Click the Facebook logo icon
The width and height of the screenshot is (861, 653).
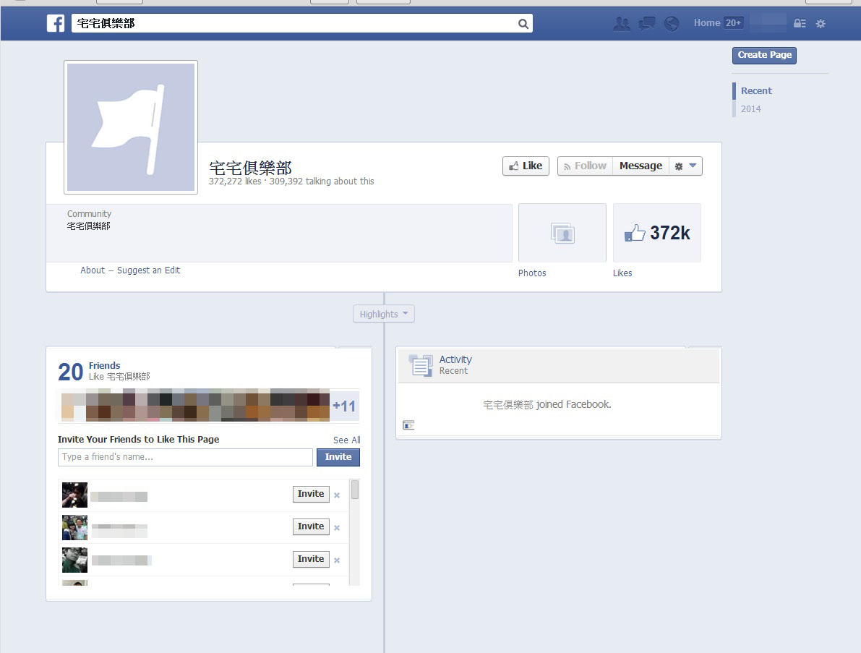[x=56, y=23]
